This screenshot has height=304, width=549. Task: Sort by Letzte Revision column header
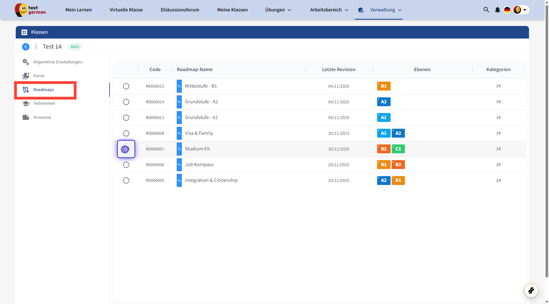[339, 70]
